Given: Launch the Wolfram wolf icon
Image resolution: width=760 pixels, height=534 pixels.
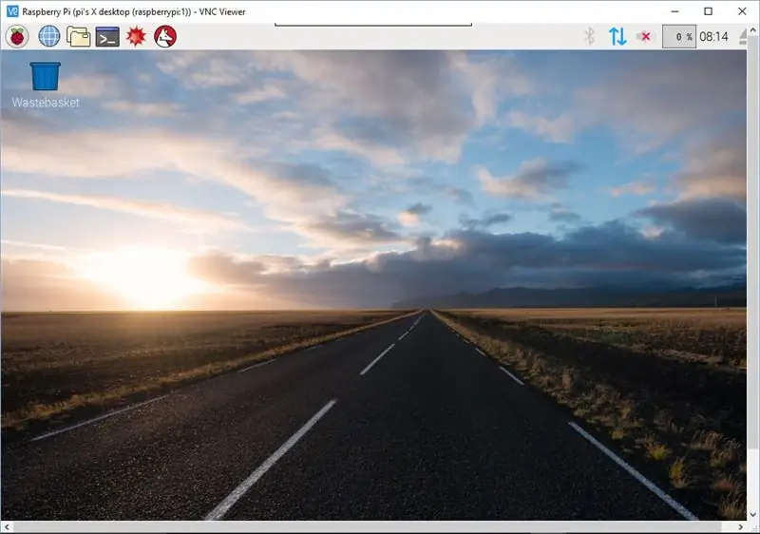Looking at the screenshot, I should (x=165, y=36).
